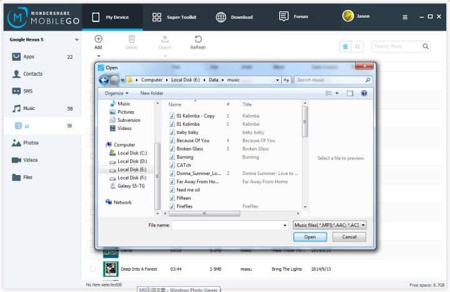Expand the Google Nexus 5 device dropdown
Screen dimensions: 450x292
click(x=77, y=39)
